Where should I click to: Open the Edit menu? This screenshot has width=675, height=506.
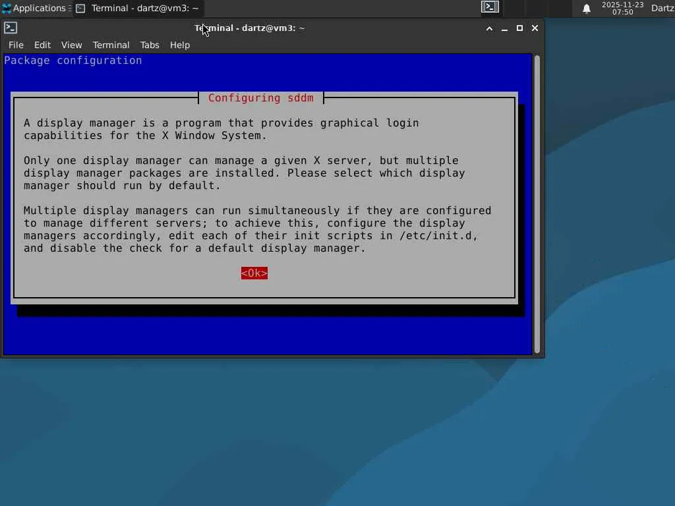pyautogui.click(x=42, y=45)
